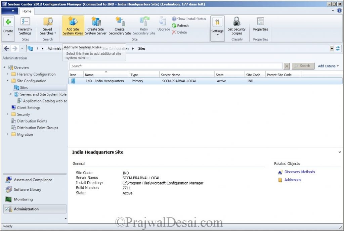Open the Monitoring workspace
The width and height of the screenshot is (344, 231).
[x=35, y=199]
